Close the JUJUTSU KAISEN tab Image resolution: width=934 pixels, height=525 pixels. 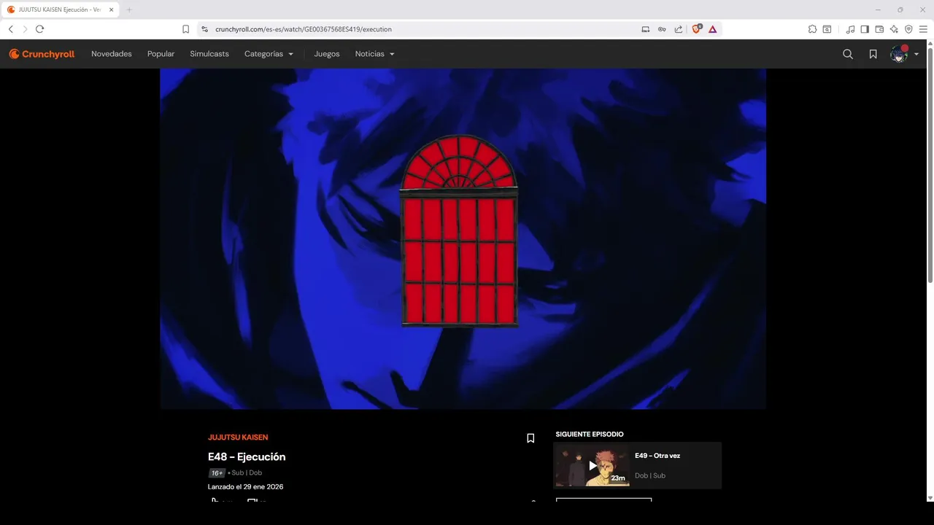112,9
